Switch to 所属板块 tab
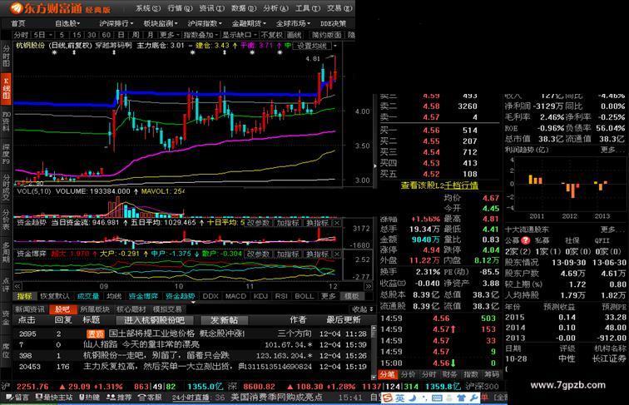629x405 pixels. pyautogui.click(x=95, y=309)
